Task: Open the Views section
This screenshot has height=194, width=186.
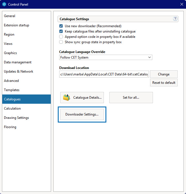Action: (26, 44)
